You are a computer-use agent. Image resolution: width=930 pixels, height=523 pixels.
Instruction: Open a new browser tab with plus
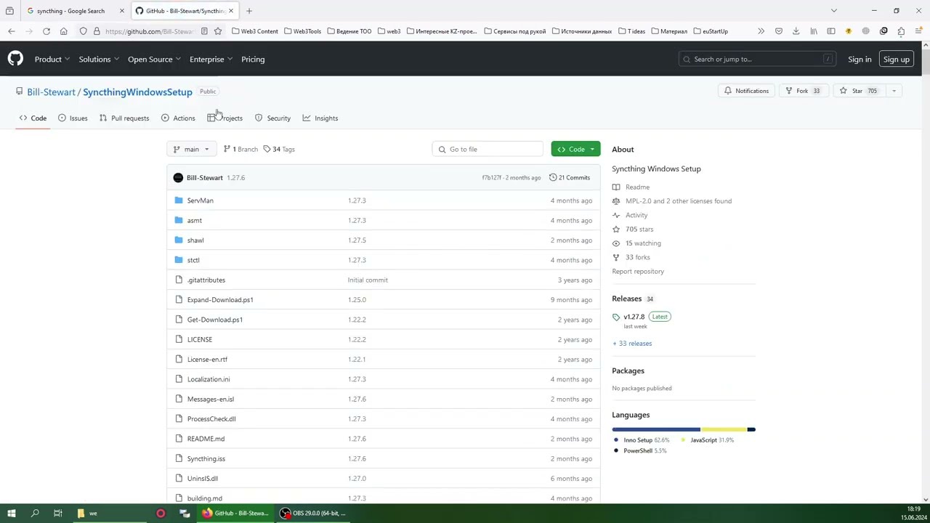[x=249, y=11]
